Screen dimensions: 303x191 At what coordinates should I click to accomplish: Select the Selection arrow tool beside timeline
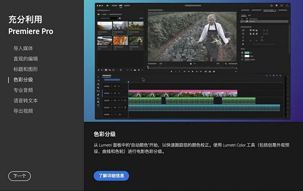pos(98,77)
